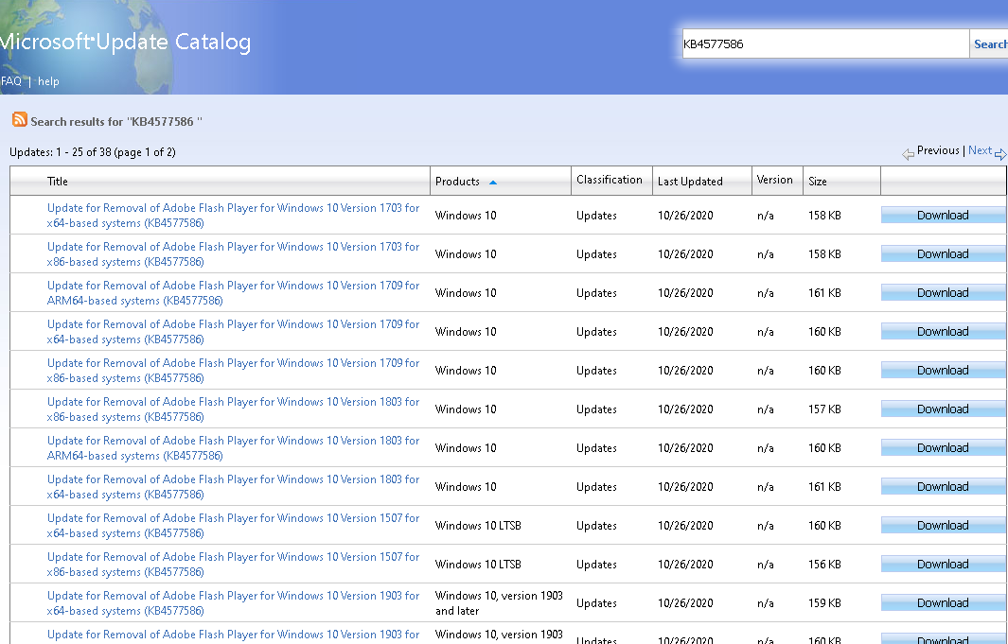Select 'Windows 10, version 1903 and later' in the Version 1903 x64 row

(499, 603)
